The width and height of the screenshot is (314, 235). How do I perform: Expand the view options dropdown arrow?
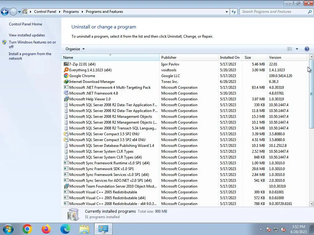tap(297, 49)
